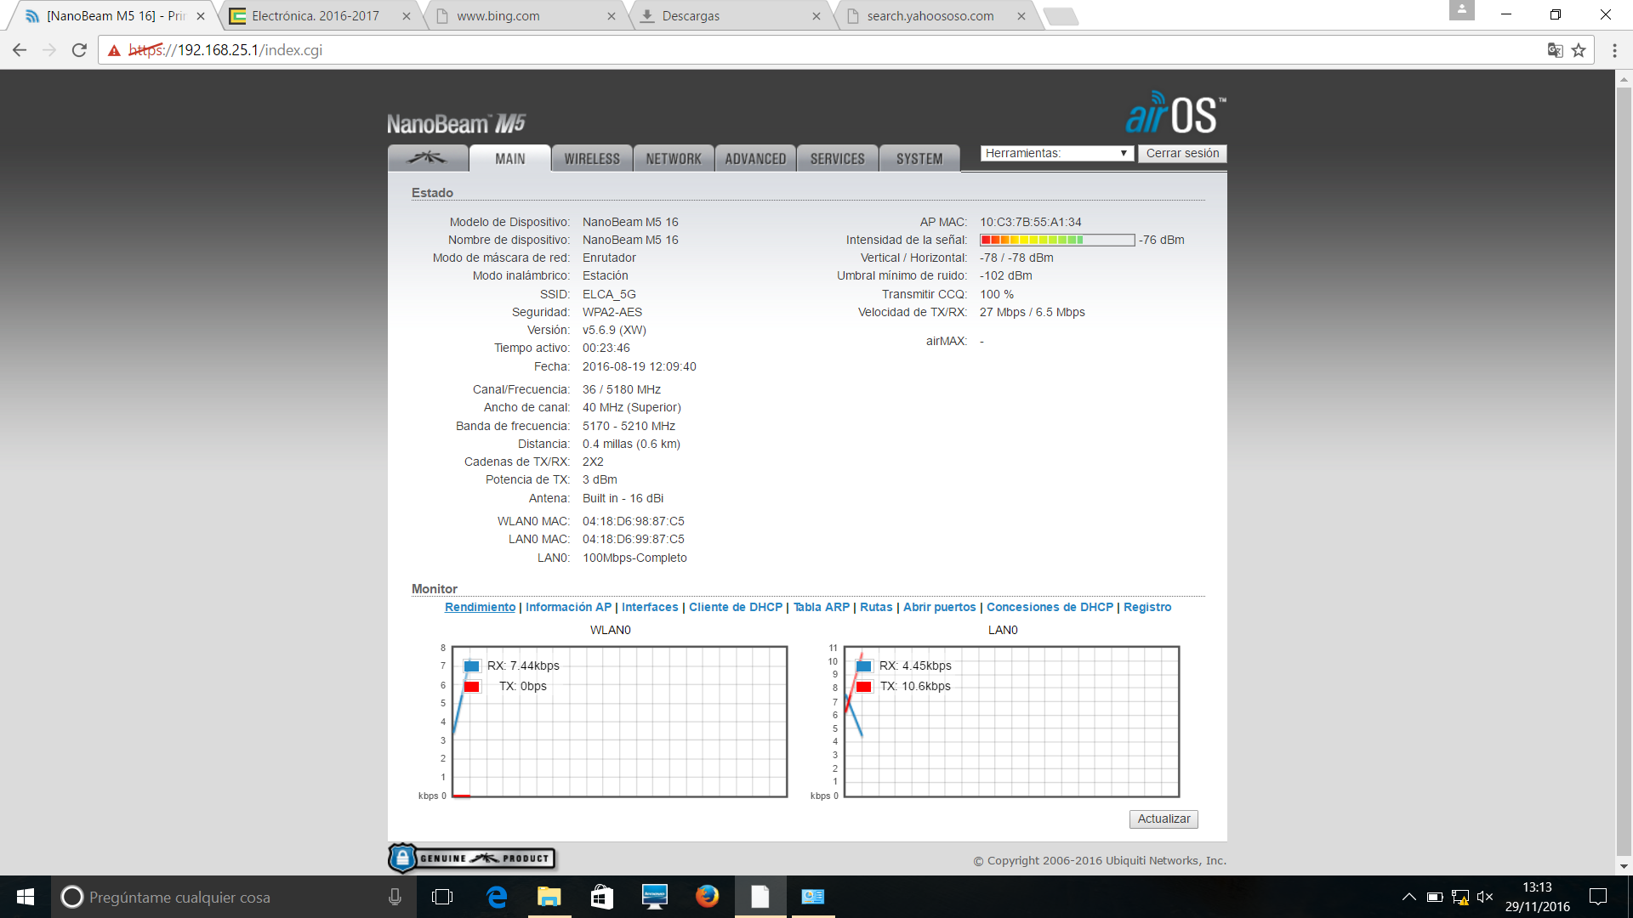Open the Tabla ARP link
This screenshot has height=918, width=1633.
[822, 607]
